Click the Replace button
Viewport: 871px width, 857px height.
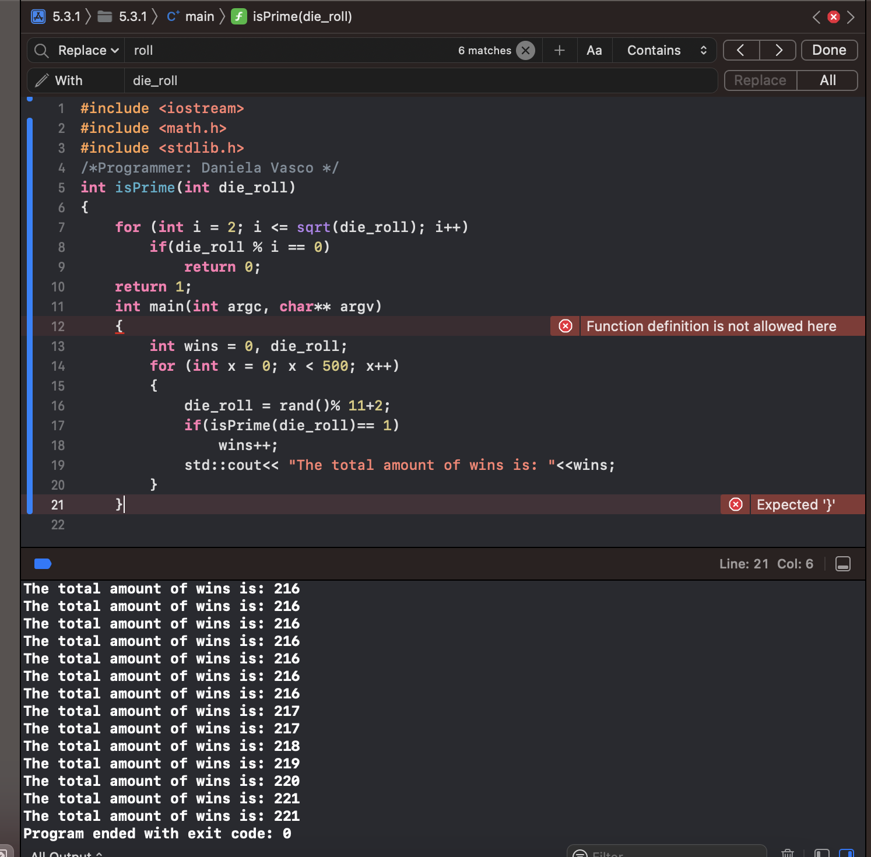click(760, 80)
